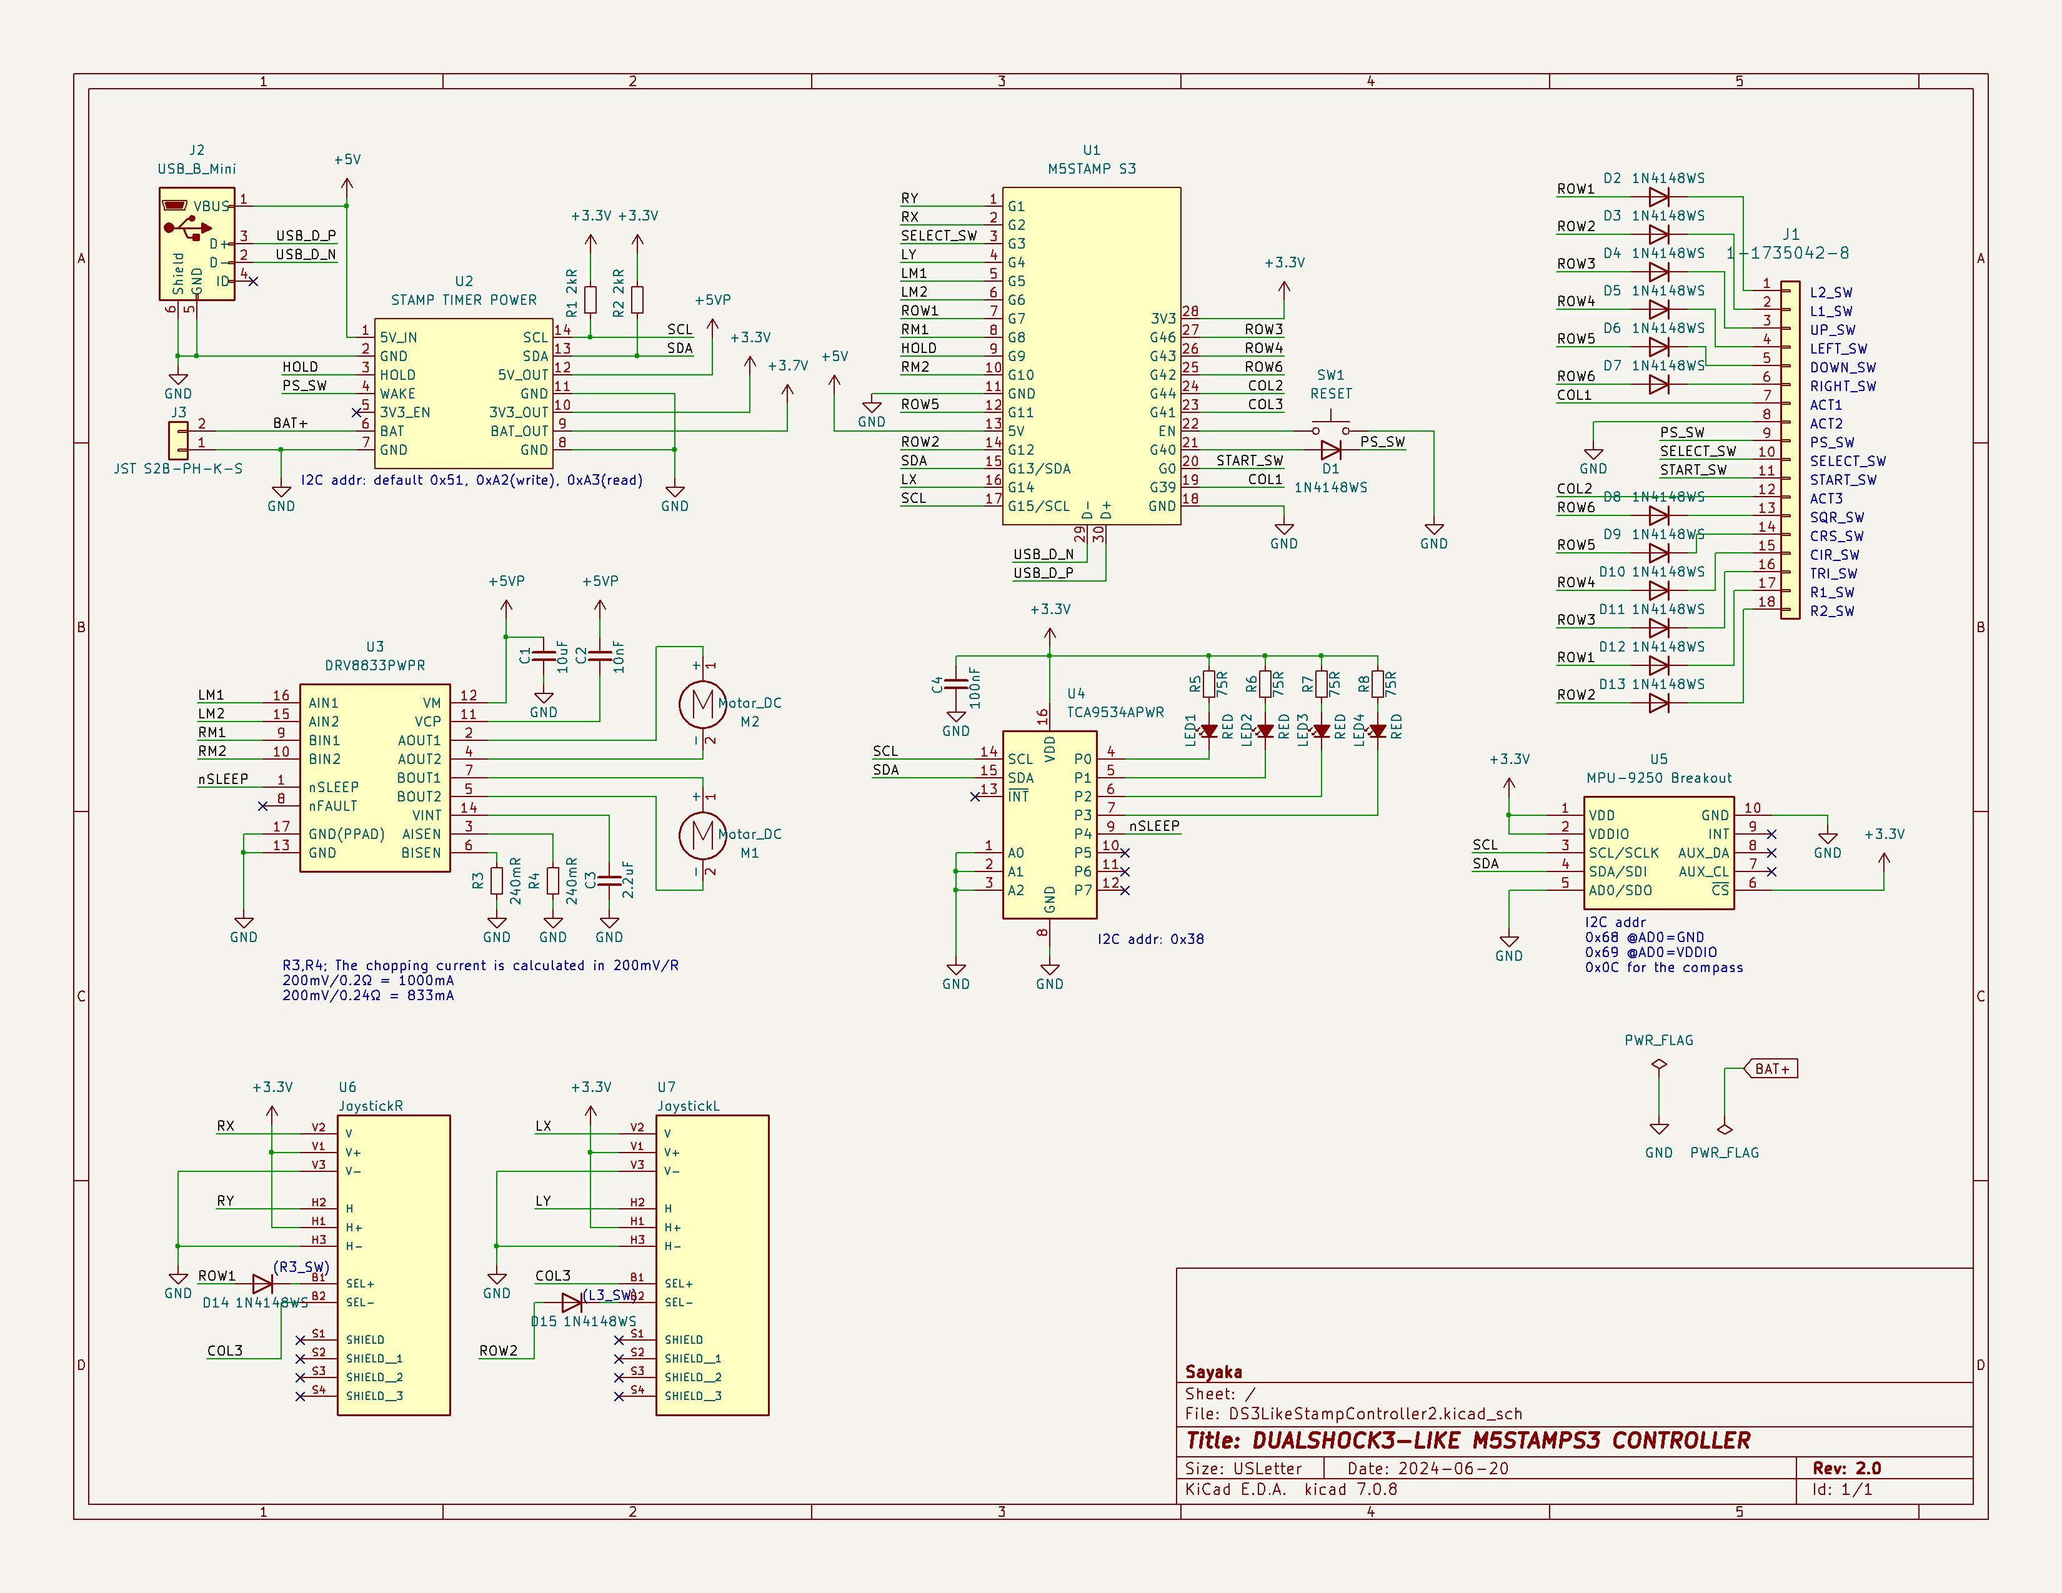Click the DRV8833PWPR motor driver body U3

(x=375, y=778)
